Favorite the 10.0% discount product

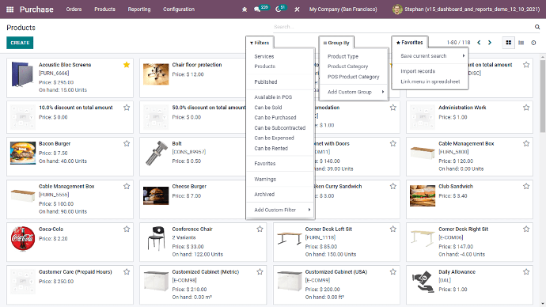pyautogui.click(x=127, y=108)
